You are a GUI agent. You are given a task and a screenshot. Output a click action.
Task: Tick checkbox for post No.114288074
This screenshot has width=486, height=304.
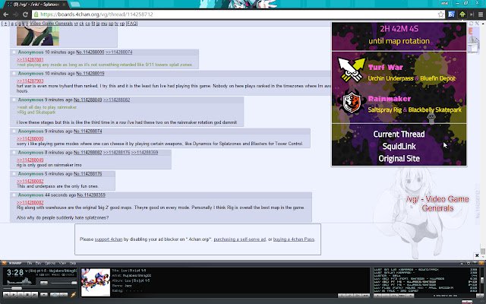point(14,131)
